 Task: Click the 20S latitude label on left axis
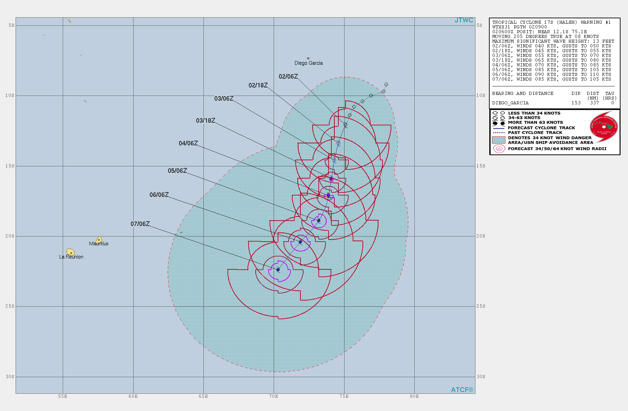pyautogui.click(x=10, y=236)
